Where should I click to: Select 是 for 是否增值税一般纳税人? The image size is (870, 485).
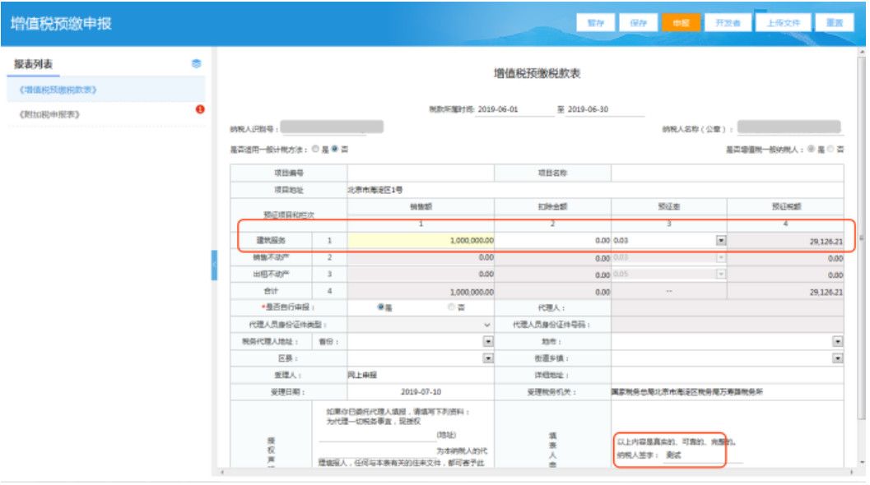[x=812, y=149]
